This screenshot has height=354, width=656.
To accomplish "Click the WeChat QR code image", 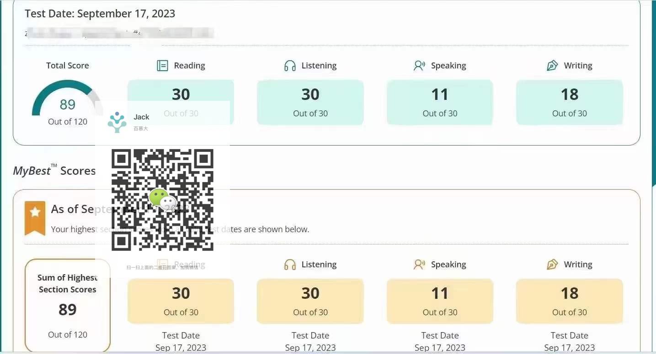I will tap(162, 200).
